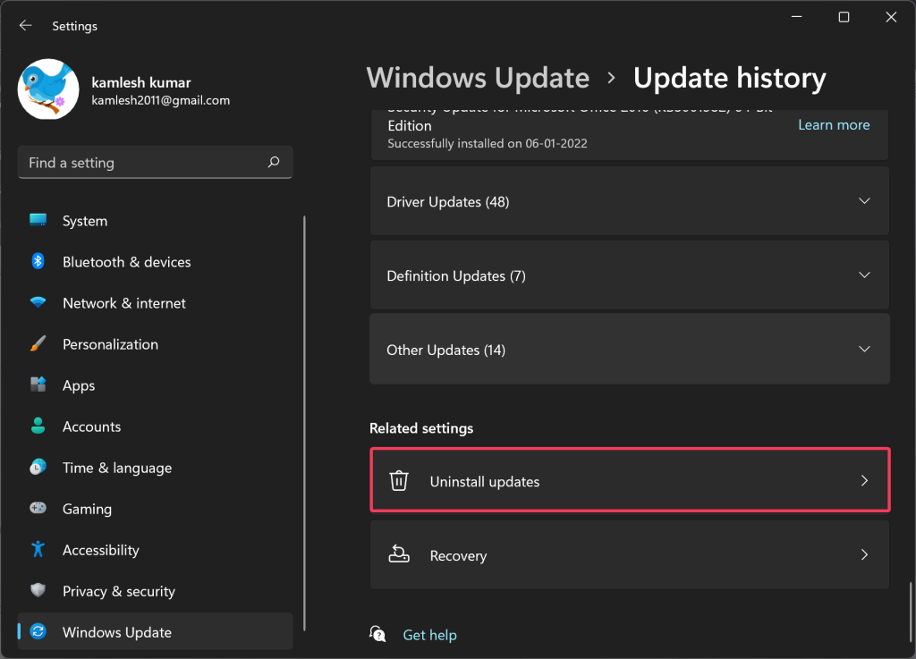Click the Get help chat icon
The image size is (916, 659).
coord(377,634)
